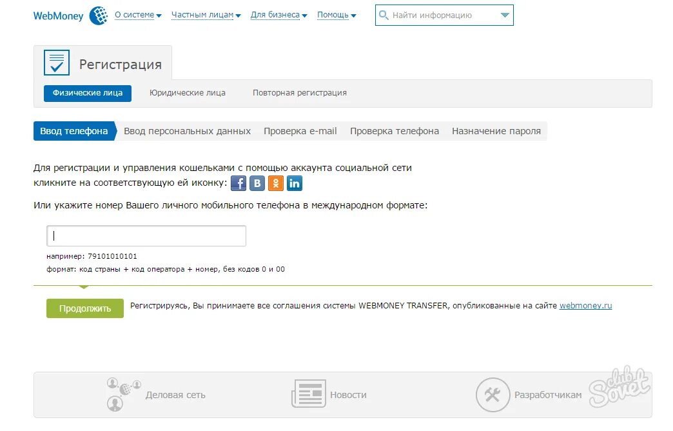Click the WebMoney globe logo icon
Image resolution: width=673 pixels, height=431 pixels.
[99, 16]
